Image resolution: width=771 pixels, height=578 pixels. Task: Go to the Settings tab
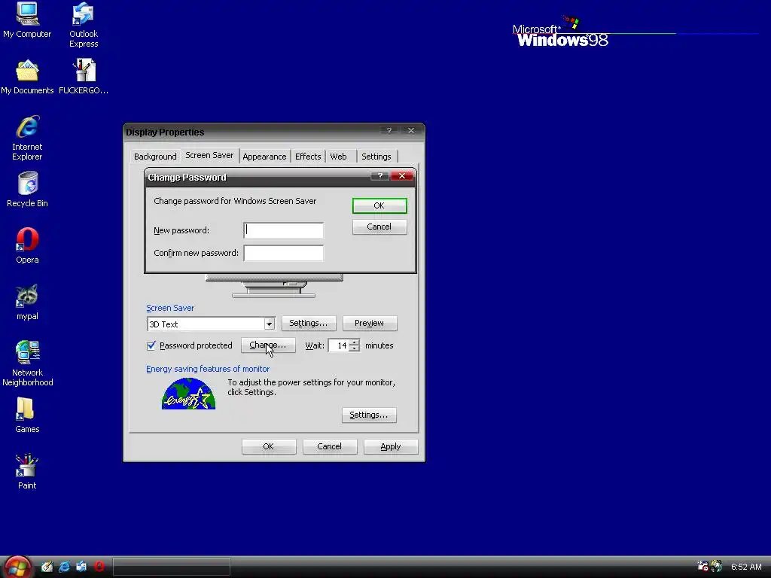pyautogui.click(x=376, y=157)
